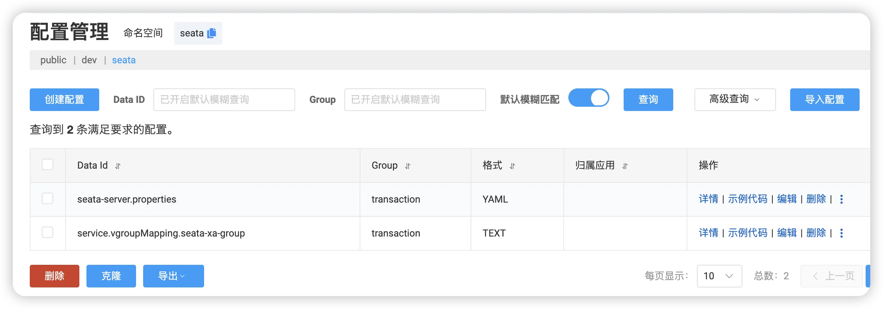Expand the 高级查询 dropdown

tap(735, 99)
